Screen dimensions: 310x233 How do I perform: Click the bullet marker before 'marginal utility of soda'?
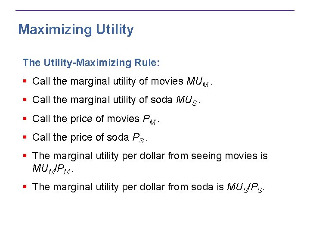pos(26,100)
